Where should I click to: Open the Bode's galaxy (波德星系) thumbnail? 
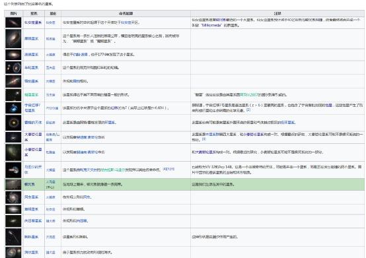tap(13, 55)
